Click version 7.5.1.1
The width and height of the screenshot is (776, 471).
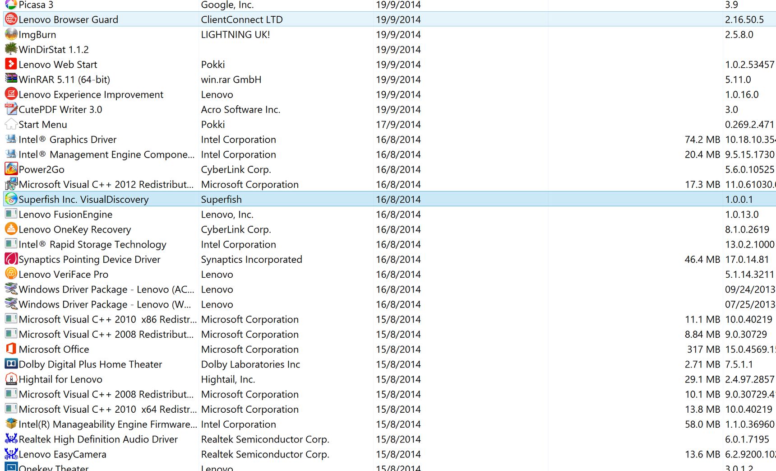[x=738, y=364]
